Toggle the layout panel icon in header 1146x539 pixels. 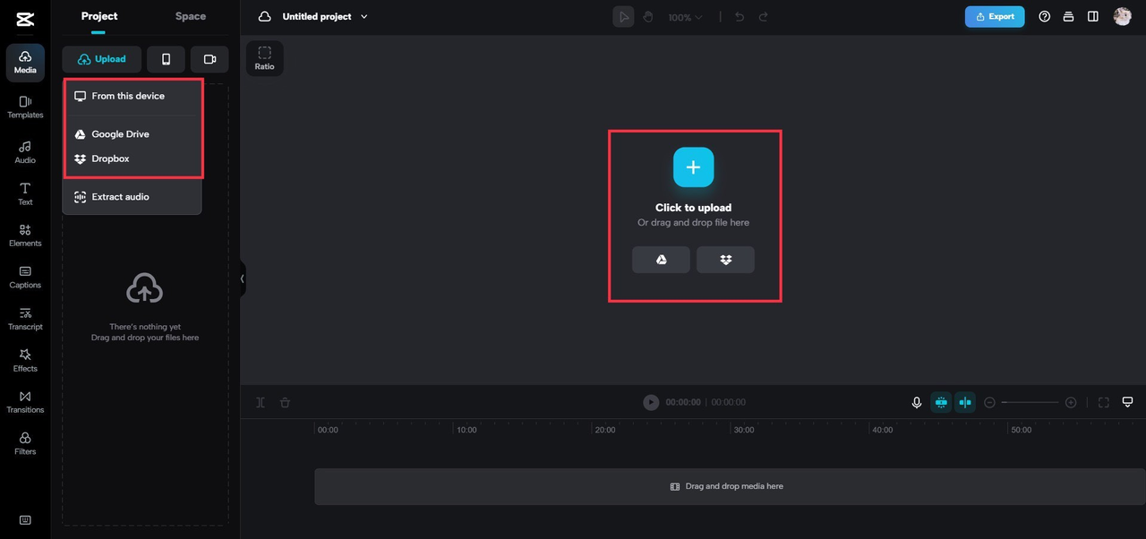pyautogui.click(x=1093, y=16)
